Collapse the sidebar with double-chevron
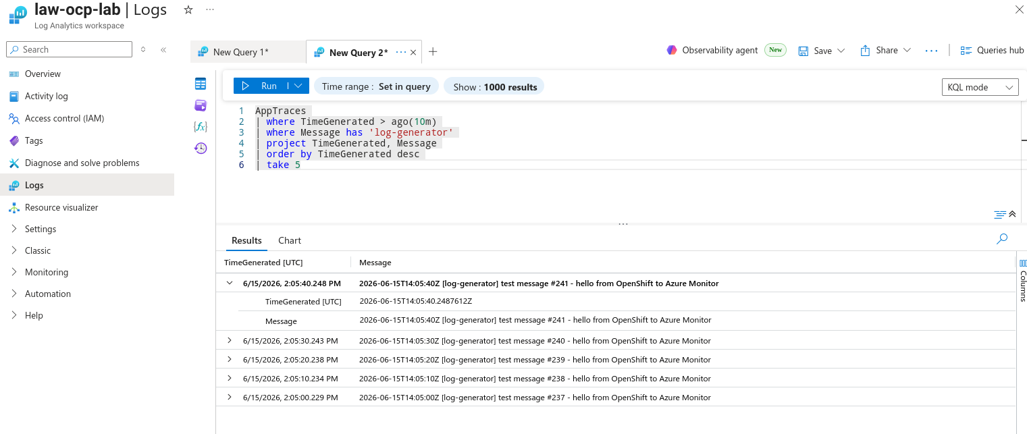This screenshot has height=434, width=1027. pos(163,49)
